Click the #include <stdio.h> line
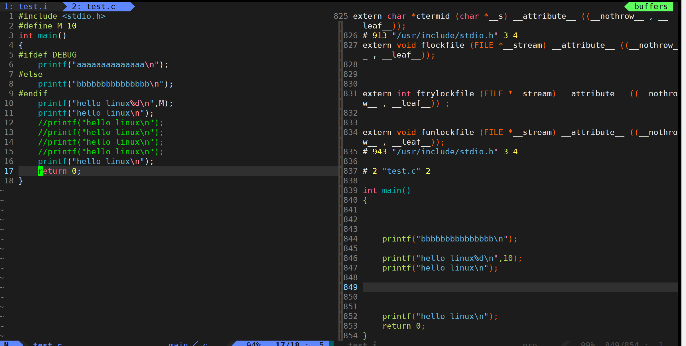The width and height of the screenshot is (686, 346). [62, 16]
